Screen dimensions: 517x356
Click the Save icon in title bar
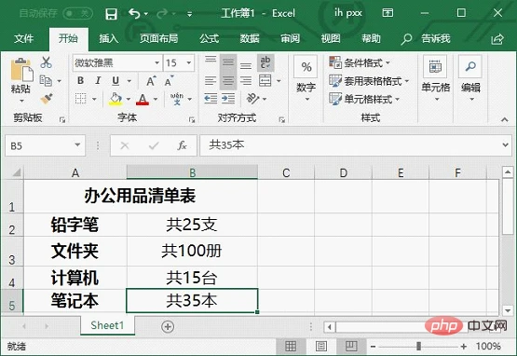tap(111, 14)
